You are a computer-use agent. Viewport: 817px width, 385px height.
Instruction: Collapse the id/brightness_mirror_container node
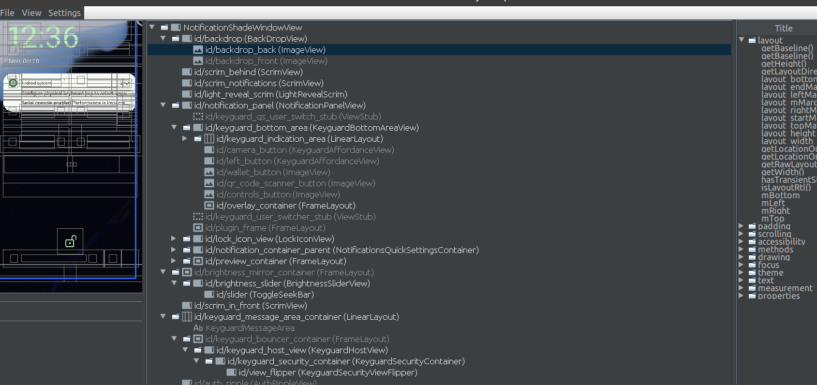point(163,272)
